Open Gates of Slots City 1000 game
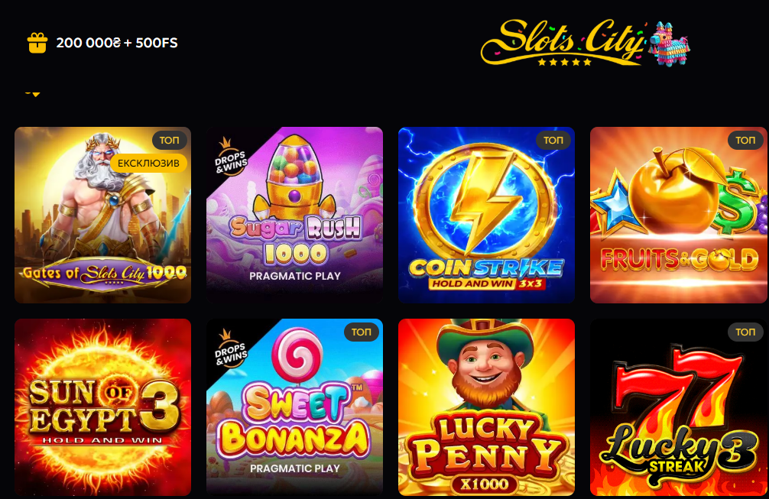Screen dimensions: 769x499 pos(102,215)
